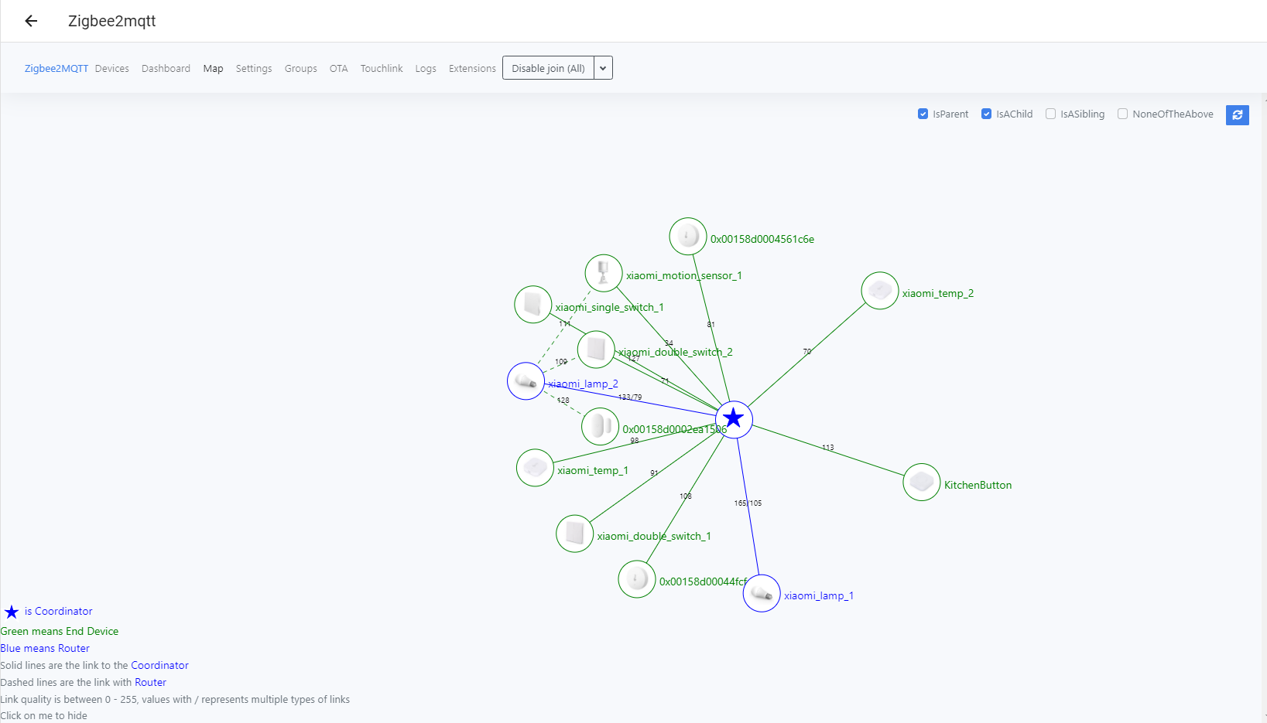Click the xiaomi_temp_2 label
This screenshot has height=723, width=1267.
(x=938, y=293)
